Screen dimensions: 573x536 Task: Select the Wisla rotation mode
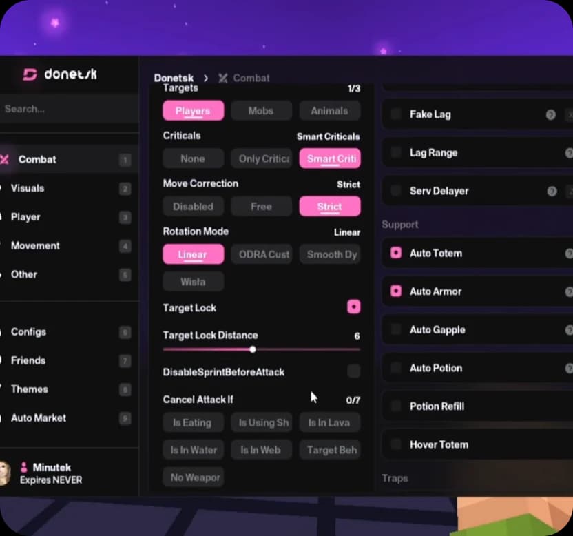(x=193, y=282)
